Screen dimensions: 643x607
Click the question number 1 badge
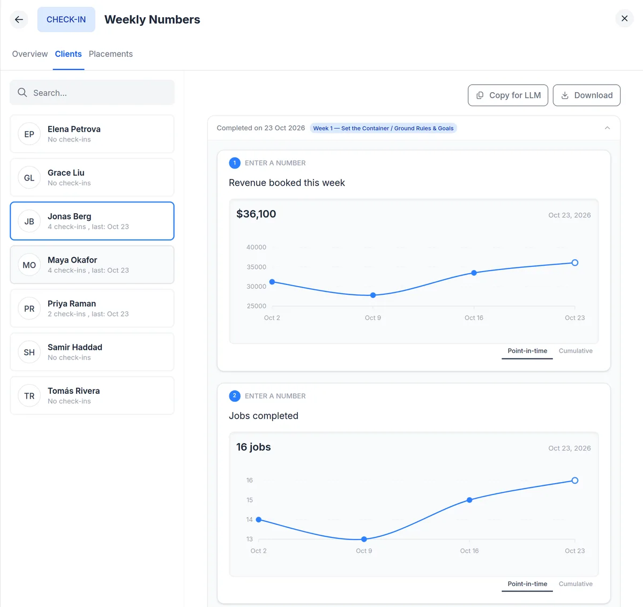tap(235, 163)
